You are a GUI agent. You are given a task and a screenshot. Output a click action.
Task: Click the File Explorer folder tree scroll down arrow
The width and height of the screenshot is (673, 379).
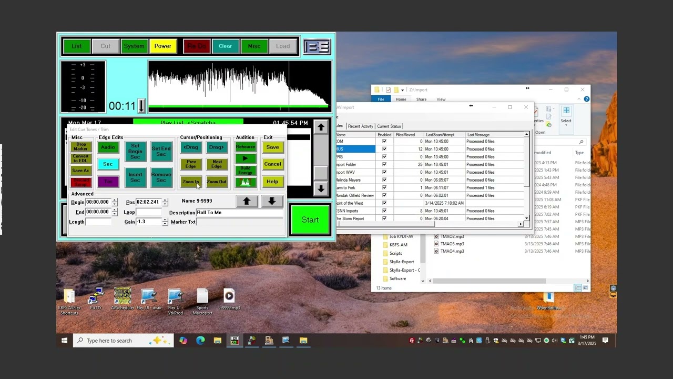coord(422,281)
